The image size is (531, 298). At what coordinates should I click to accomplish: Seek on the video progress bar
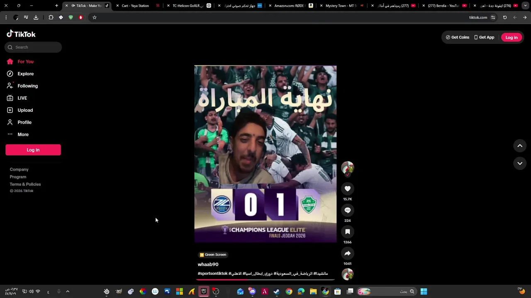click(265, 279)
